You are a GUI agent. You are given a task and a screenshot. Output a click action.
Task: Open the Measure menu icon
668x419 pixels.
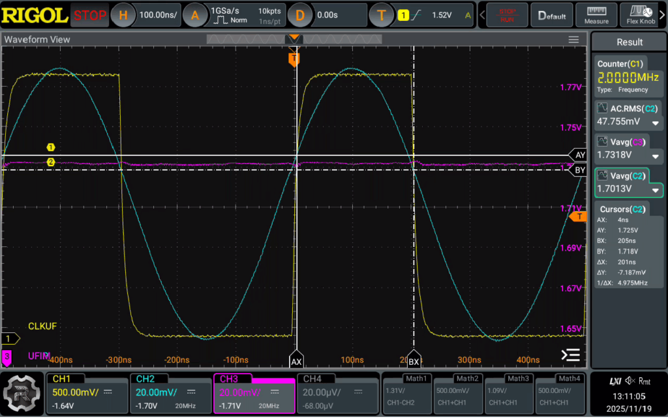[x=596, y=15]
